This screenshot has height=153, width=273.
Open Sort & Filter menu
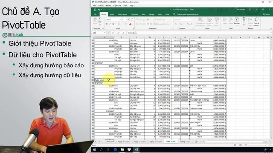250,22
